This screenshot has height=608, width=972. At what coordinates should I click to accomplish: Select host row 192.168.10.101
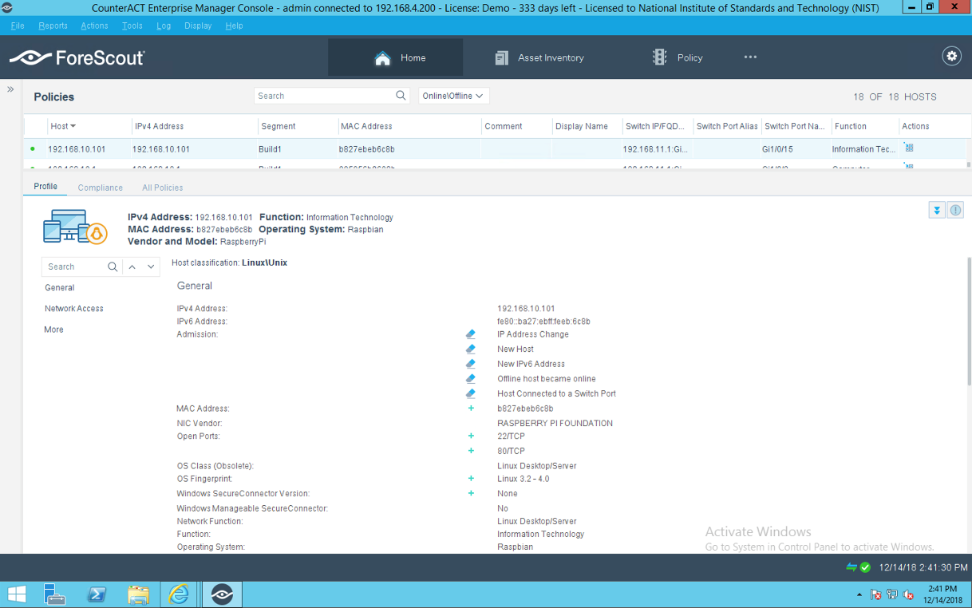(495, 149)
